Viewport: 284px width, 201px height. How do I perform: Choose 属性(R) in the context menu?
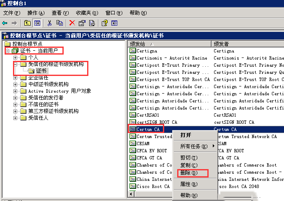pos(195,184)
